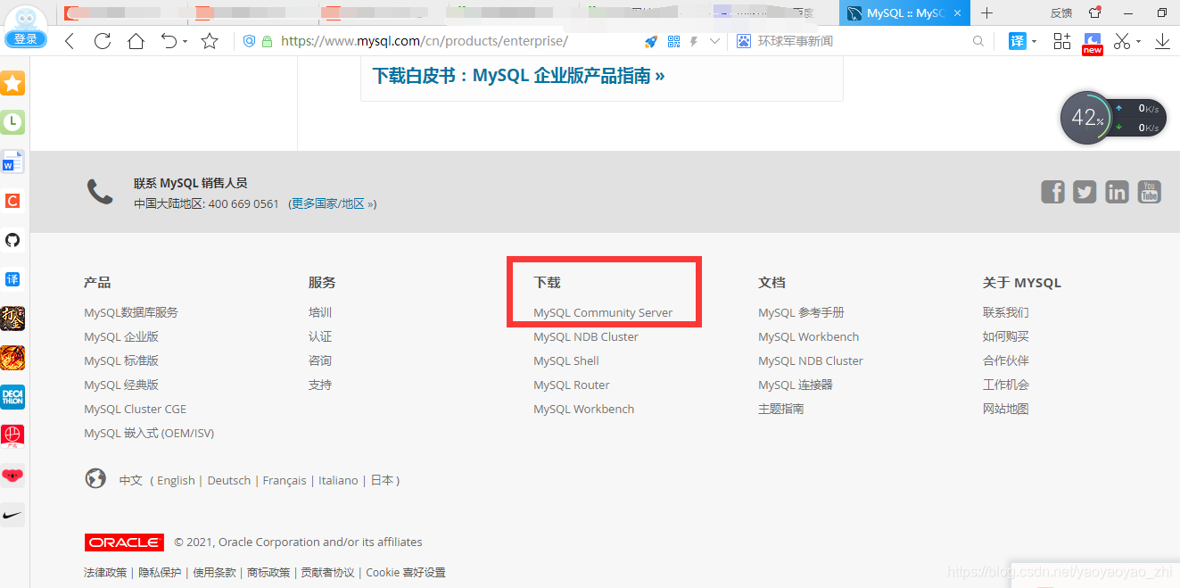Open MySQL Community Server download link

(603, 312)
